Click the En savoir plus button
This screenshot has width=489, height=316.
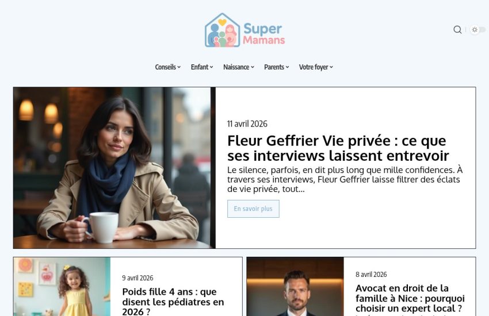click(253, 209)
